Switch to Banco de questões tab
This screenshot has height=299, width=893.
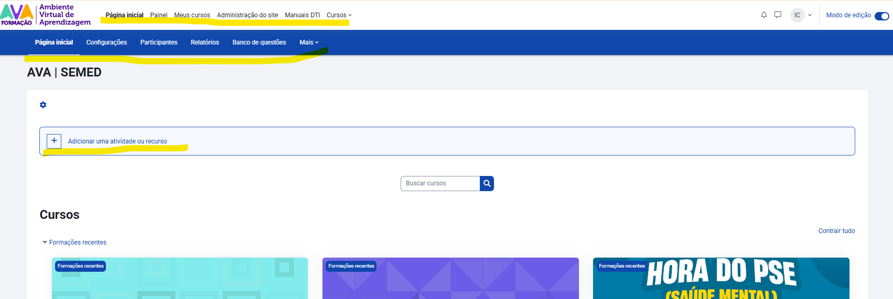pyautogui.click(x=259, y=42)
